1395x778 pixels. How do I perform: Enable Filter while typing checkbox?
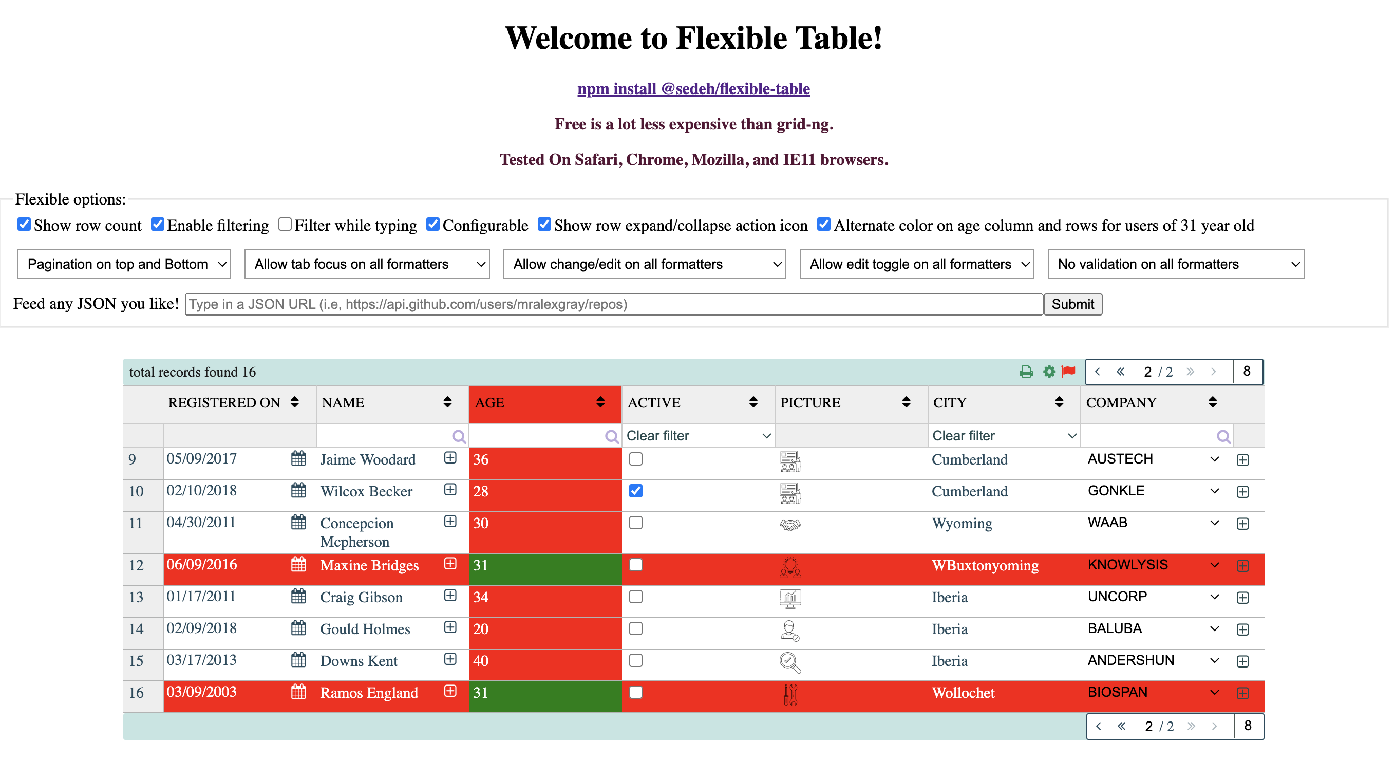[285, 224]
